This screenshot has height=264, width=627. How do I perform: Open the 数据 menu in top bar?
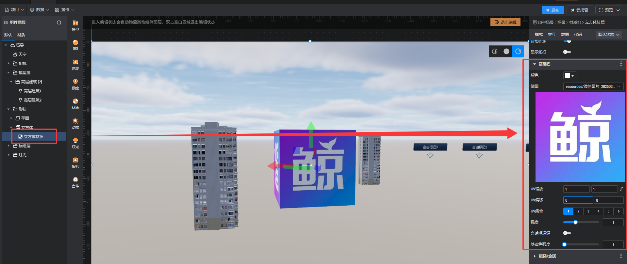click(x=40, y=10)
